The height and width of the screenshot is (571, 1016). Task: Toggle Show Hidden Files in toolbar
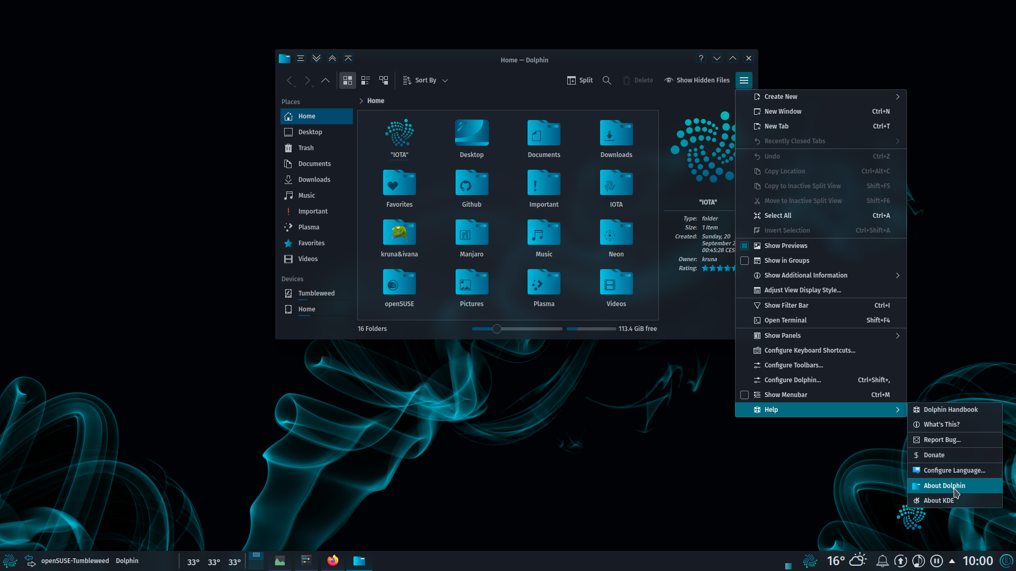tap(697, 80)
